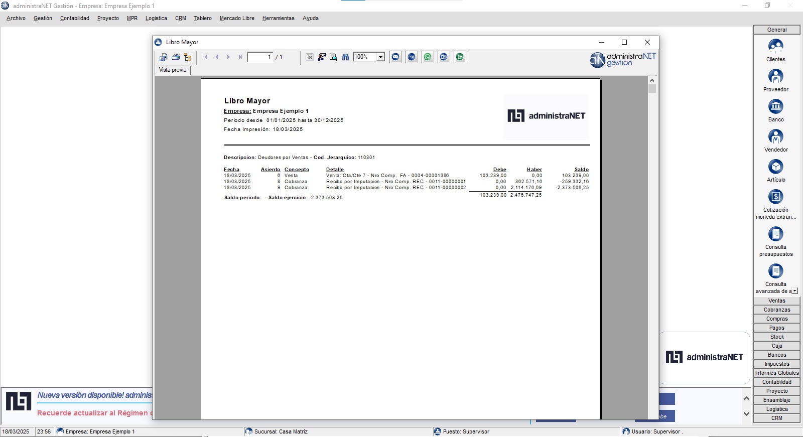The width and height of the screenshot is (803, 437).
Task: Expand the Stock sidebar section
Action: 777,337
